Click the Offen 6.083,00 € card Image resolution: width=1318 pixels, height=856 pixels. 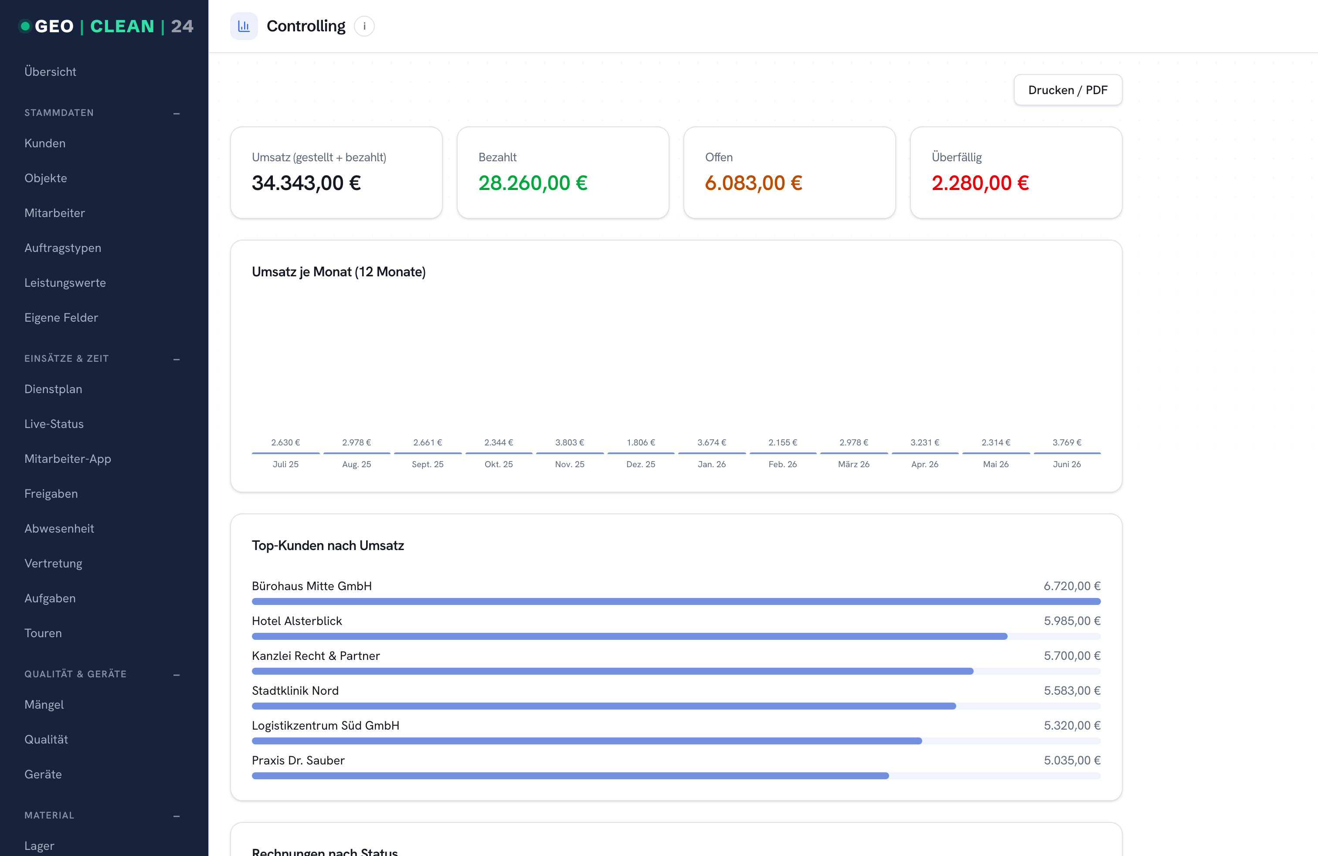(789, 172)
